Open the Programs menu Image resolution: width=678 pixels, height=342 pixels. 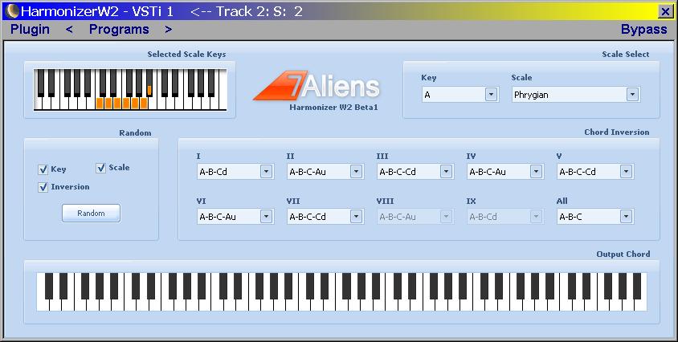(119, 30)
